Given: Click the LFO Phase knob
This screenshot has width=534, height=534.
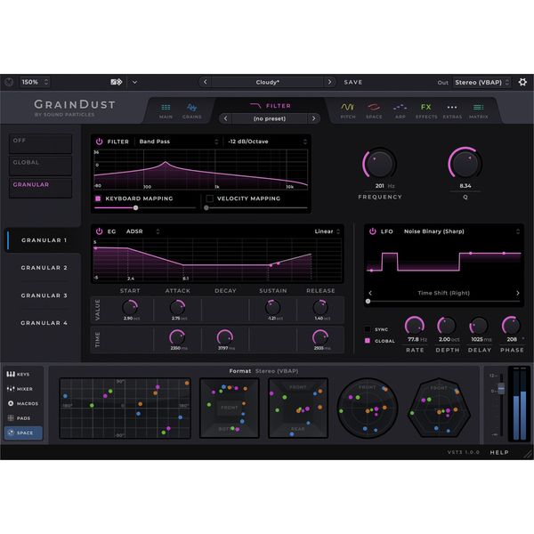Looking at the screenshot, I should pyautogui.click(x=511, y=326).
